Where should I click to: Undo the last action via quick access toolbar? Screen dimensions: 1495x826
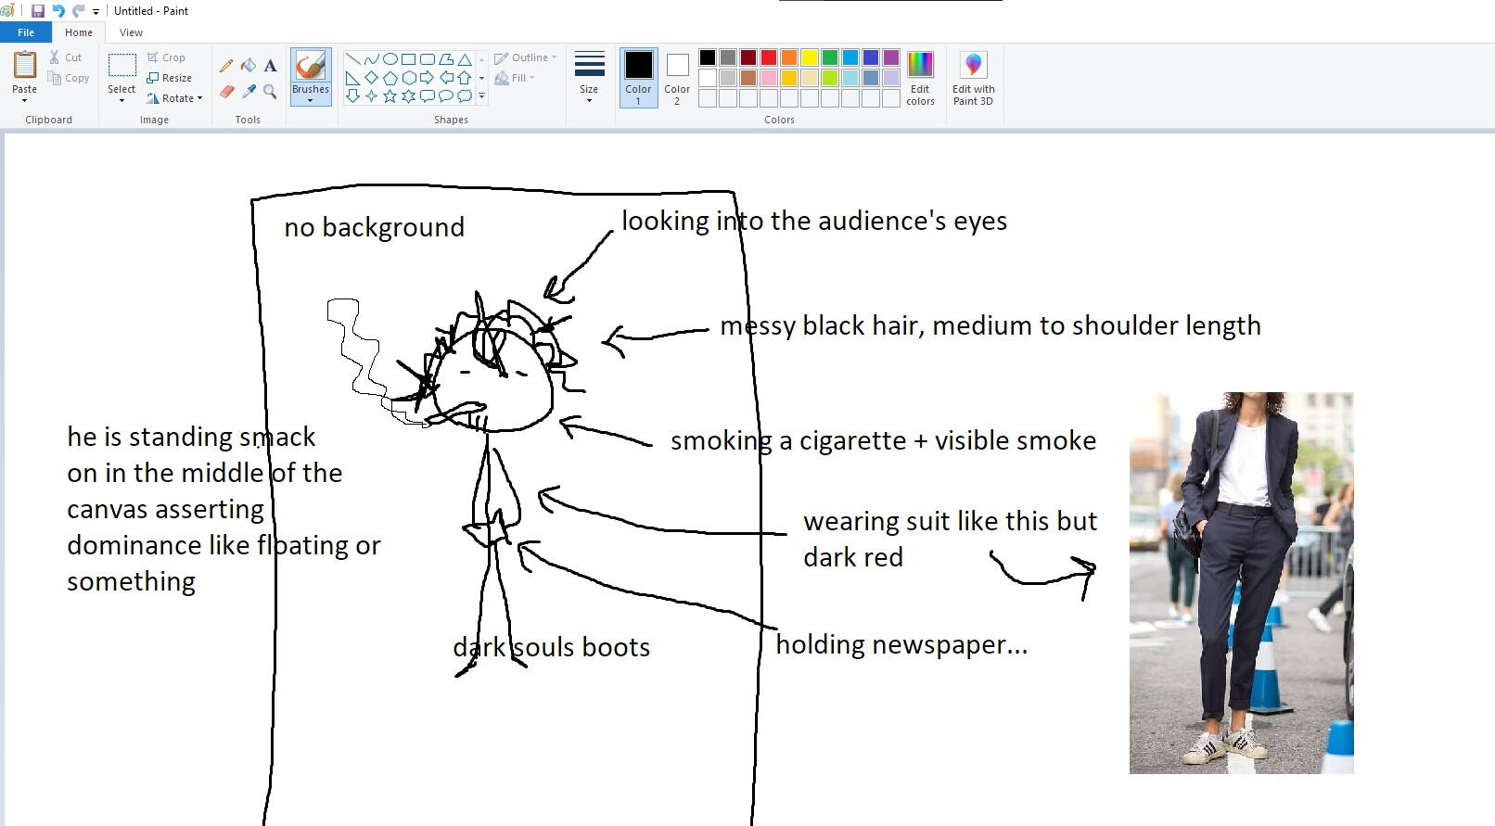click(x=58, y=11)
